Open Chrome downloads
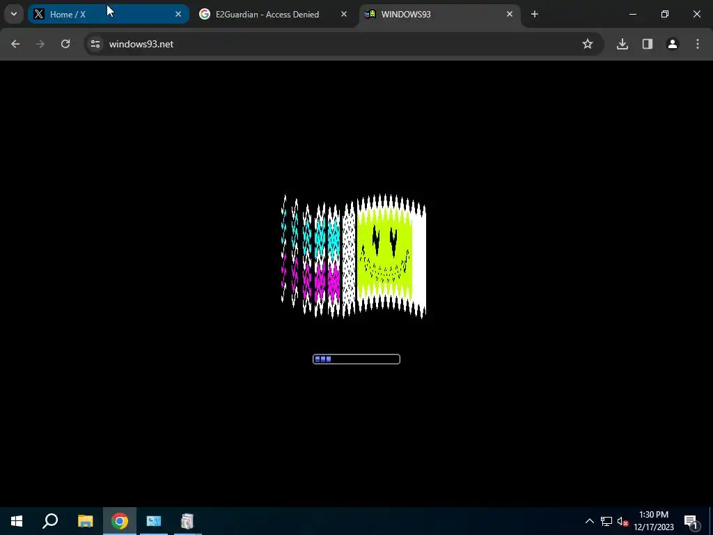The image size is (713, 535). [622, 44]
